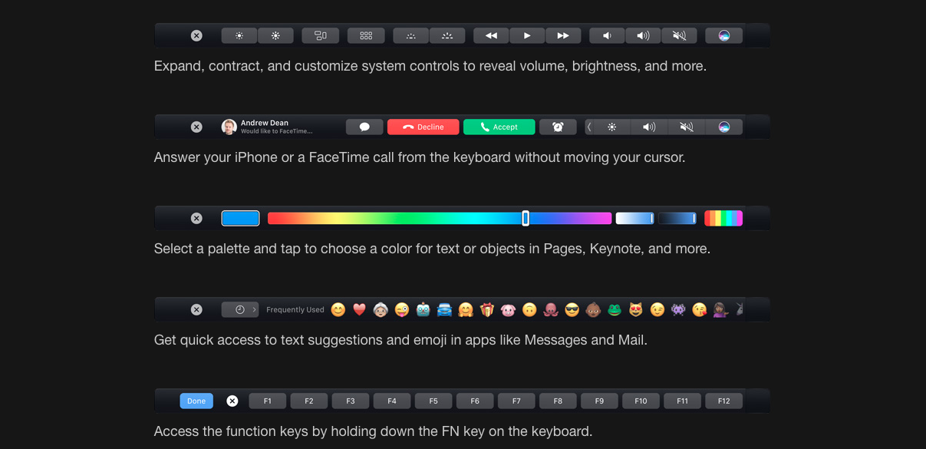Tap brightness key in call bar strip
926x449 pixels.
coord(612,127)
